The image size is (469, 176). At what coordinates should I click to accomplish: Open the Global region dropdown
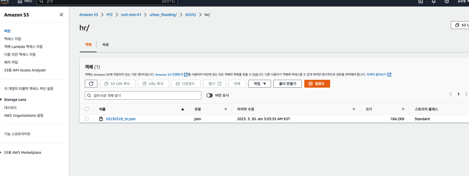(x=463, y=2)
